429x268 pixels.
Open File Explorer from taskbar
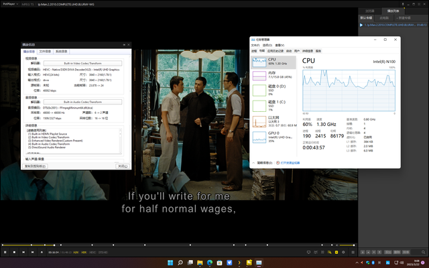click(200, 263)
